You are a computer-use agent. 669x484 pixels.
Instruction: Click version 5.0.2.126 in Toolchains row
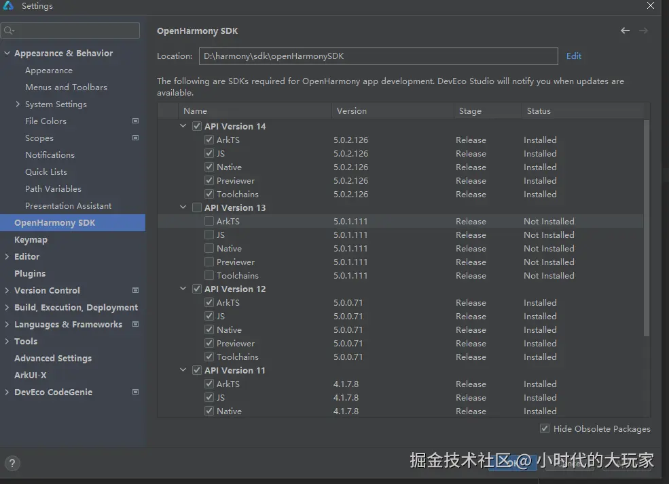pos(350,194)
